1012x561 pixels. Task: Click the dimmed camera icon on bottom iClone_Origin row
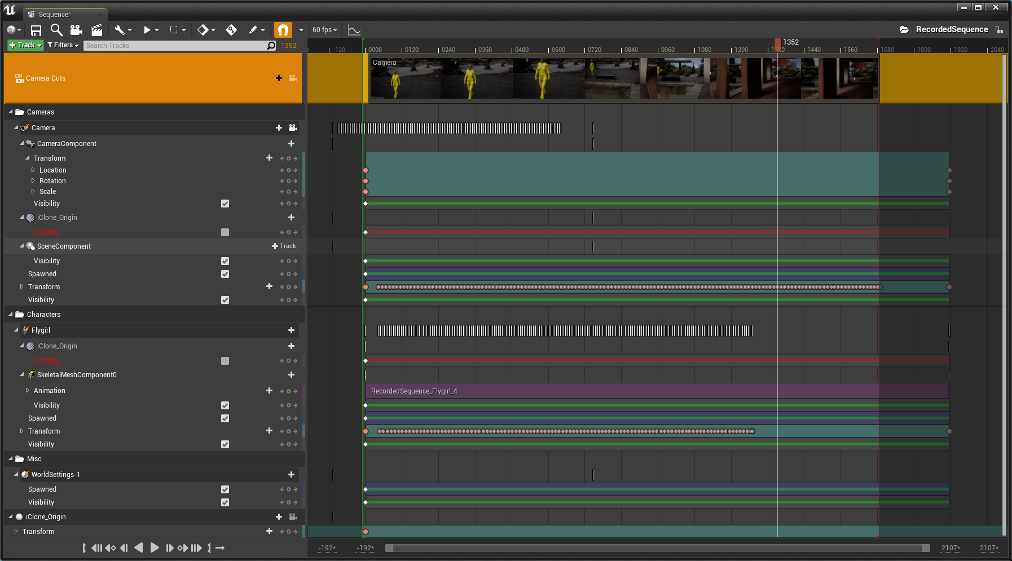tap(293, 517)
